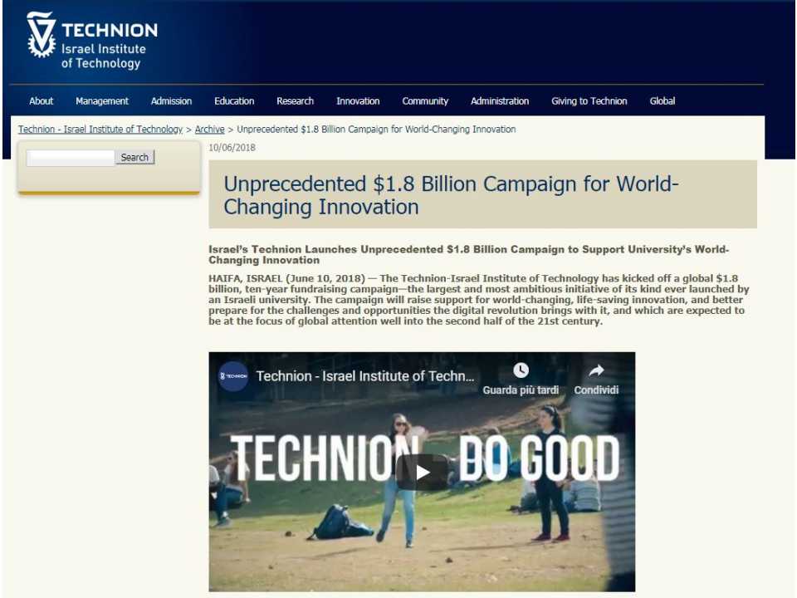
Task: Open the Administration menu
Action: pyautogui.click(x=499, y=100)
